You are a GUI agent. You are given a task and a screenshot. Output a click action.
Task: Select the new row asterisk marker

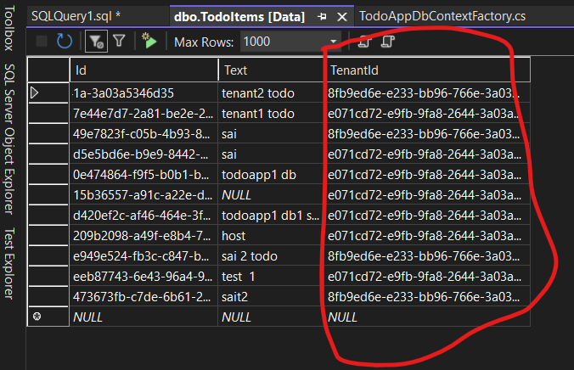[37, 317]
